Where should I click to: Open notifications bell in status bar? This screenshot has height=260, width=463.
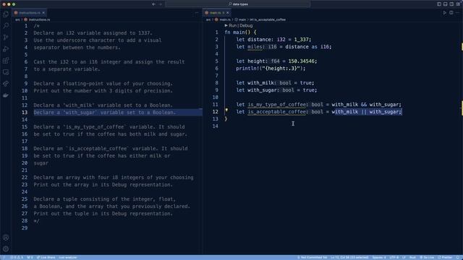click(458, 257)
